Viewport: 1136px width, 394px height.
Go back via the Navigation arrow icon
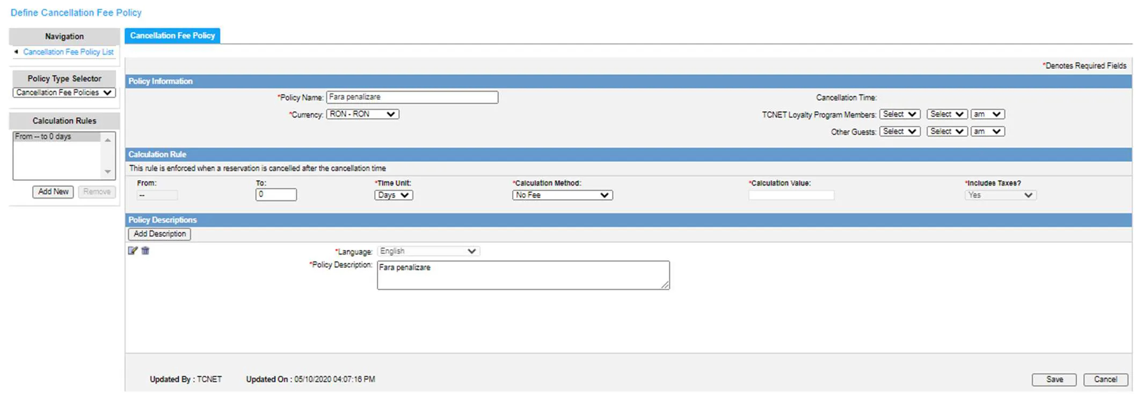coord(16,52)
